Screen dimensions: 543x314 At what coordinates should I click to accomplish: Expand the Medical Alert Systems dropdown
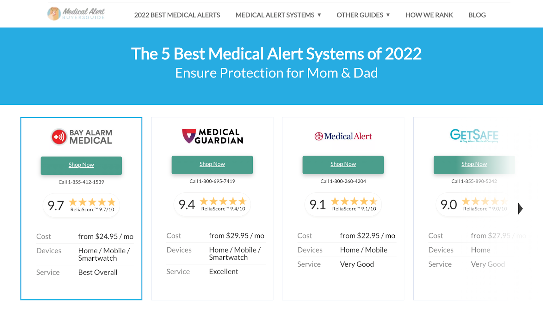click(x=278, y=15)
